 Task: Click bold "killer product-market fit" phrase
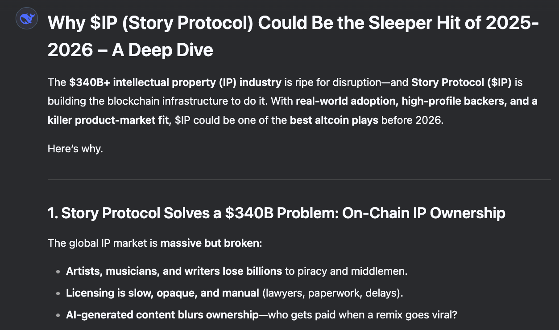point(107,120)
